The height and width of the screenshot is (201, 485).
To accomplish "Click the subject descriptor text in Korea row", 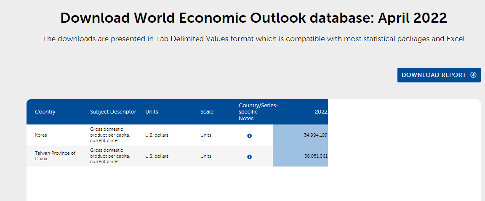I will point(110,135).
